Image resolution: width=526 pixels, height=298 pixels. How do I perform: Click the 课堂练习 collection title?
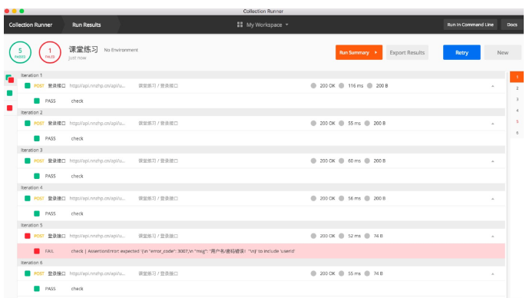(83, 49)
